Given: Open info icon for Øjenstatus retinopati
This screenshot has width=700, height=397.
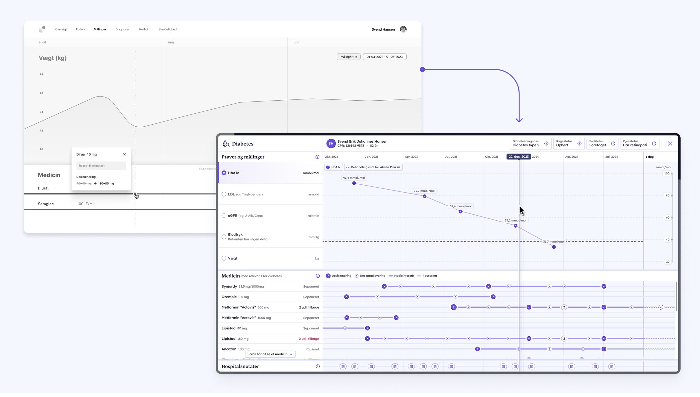Looking at the screenshot, I should click(x=654, y=144).
